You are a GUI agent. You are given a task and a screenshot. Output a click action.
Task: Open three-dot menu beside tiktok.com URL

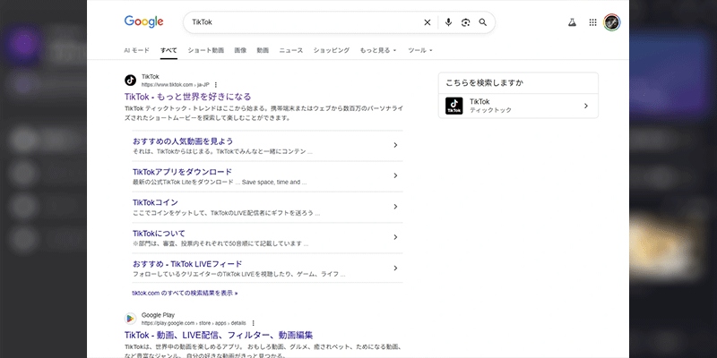tap(216, 84)
